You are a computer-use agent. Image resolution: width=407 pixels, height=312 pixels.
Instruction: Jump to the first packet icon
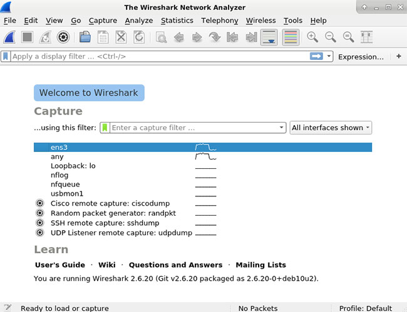tap(232, 38)
